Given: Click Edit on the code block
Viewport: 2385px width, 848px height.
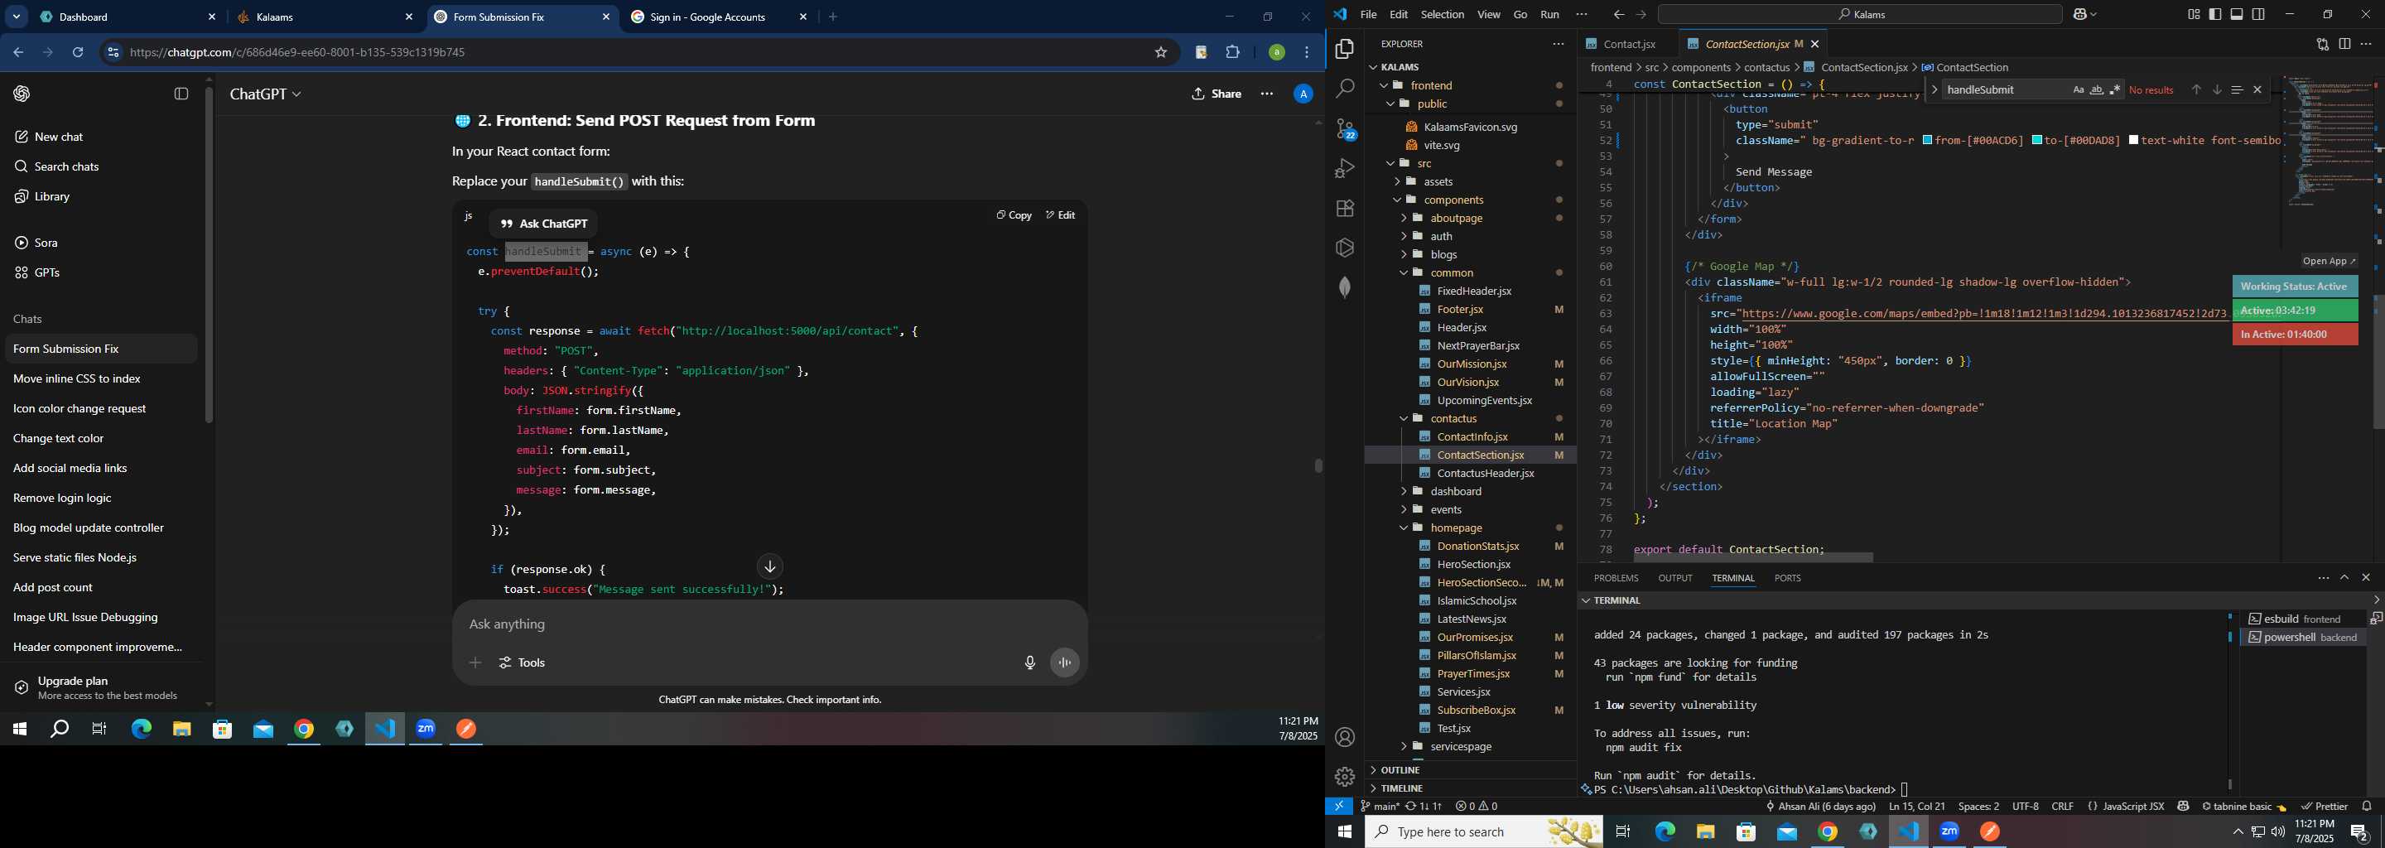Looking at the screenshot, I should (x=1060, y=214).
